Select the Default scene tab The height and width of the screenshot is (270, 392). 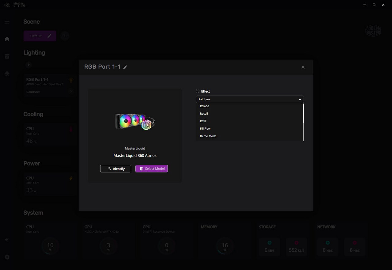[x=40, y=36]
